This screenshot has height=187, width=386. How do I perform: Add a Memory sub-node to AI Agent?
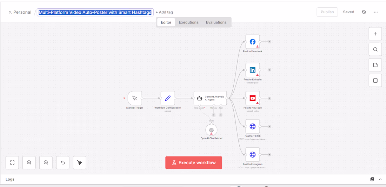tap(214, 115)
